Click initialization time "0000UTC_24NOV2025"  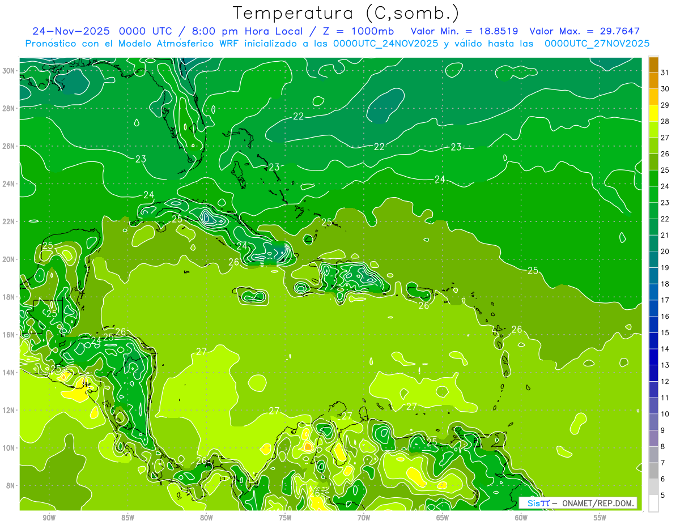coord(385,43)
